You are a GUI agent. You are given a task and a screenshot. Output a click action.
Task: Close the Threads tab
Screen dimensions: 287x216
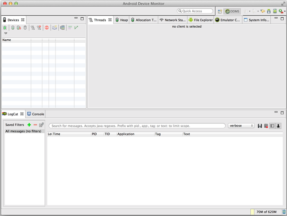(x=110, y=20)
